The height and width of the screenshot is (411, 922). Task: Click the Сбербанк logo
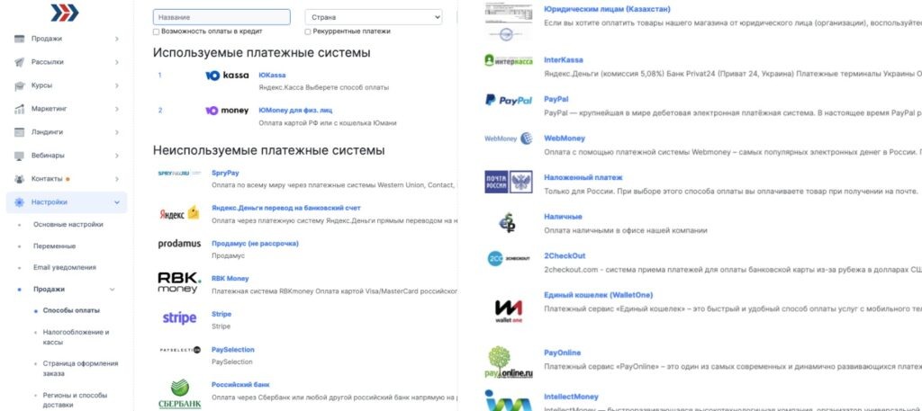click(x=179, y=394)
